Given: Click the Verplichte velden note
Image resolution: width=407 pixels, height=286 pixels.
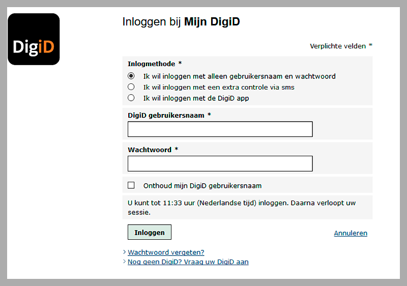Looking at the screenshot, I should point(338,46).
